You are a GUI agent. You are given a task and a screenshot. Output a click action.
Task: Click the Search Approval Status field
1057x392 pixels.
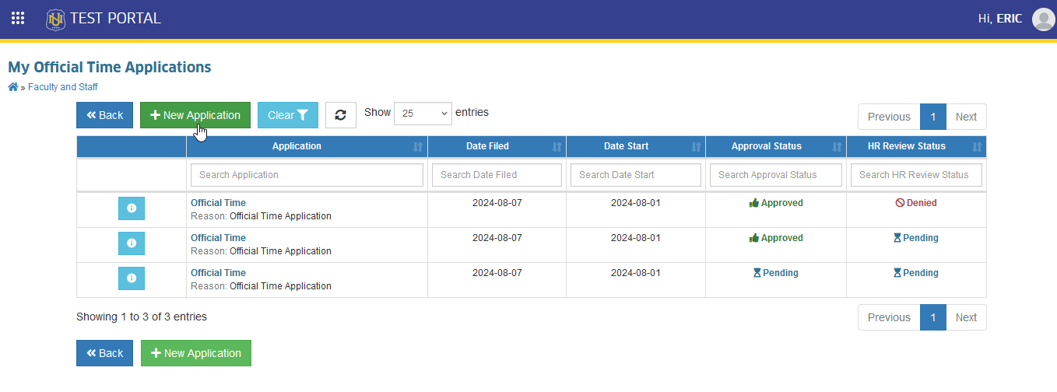[776, 175]
